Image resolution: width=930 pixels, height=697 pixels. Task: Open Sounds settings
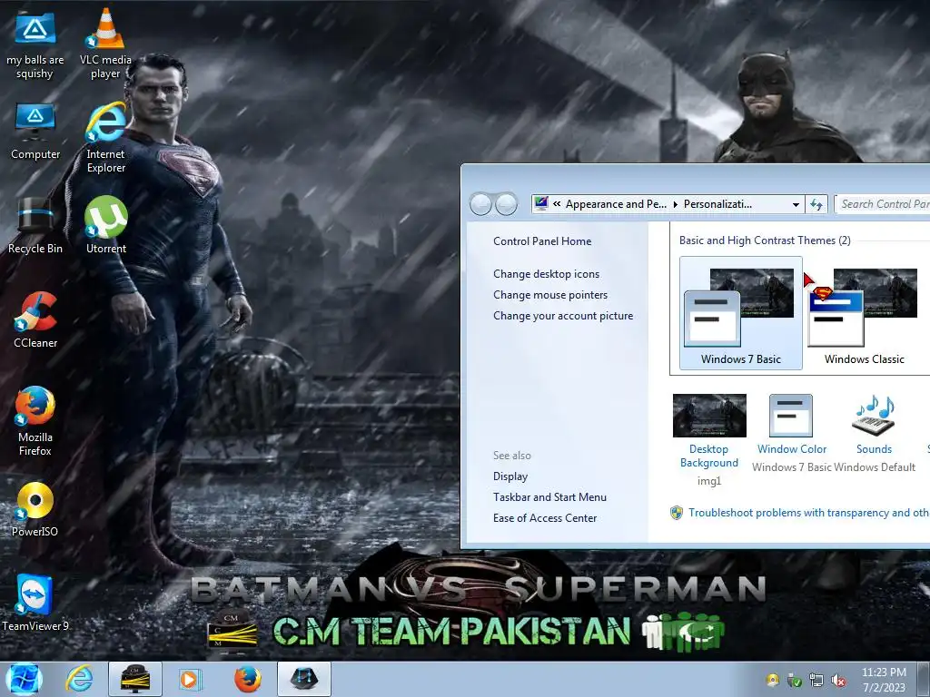pyautogui.click(x=875, y=433)
